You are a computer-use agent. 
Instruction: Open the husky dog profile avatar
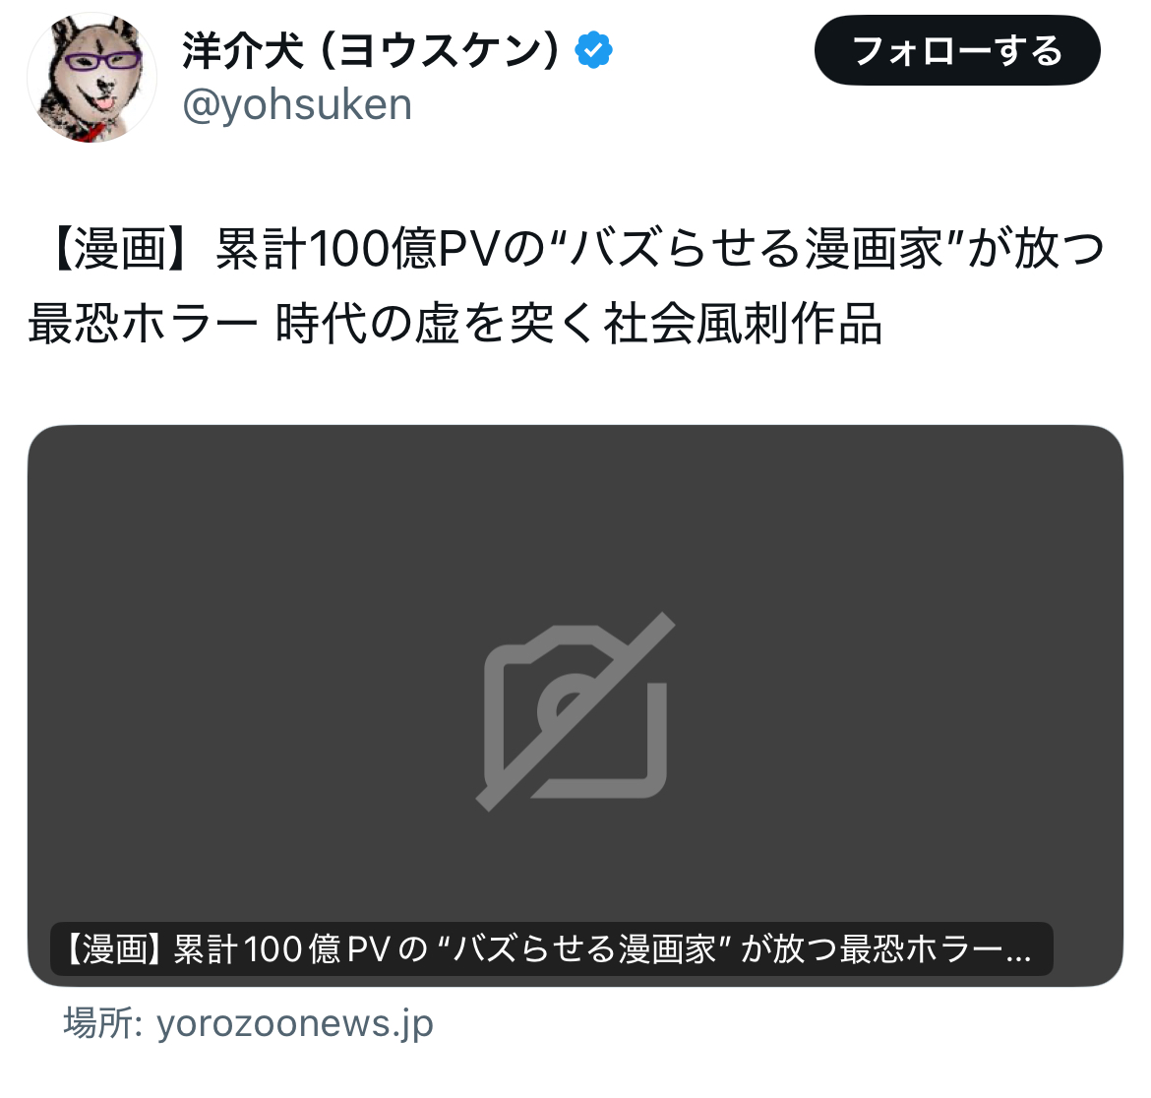(91, 78)
